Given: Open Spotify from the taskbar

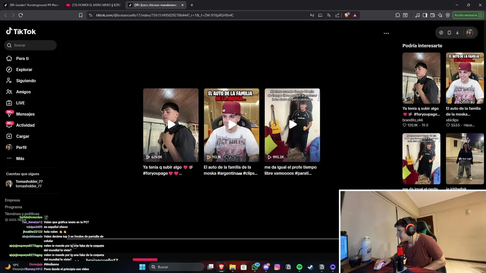Looking at the screenshot, I should point(299,267).
